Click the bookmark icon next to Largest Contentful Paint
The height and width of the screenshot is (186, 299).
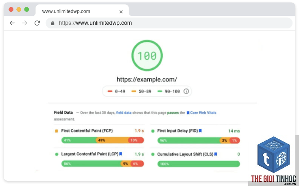(x=120, y=154)
